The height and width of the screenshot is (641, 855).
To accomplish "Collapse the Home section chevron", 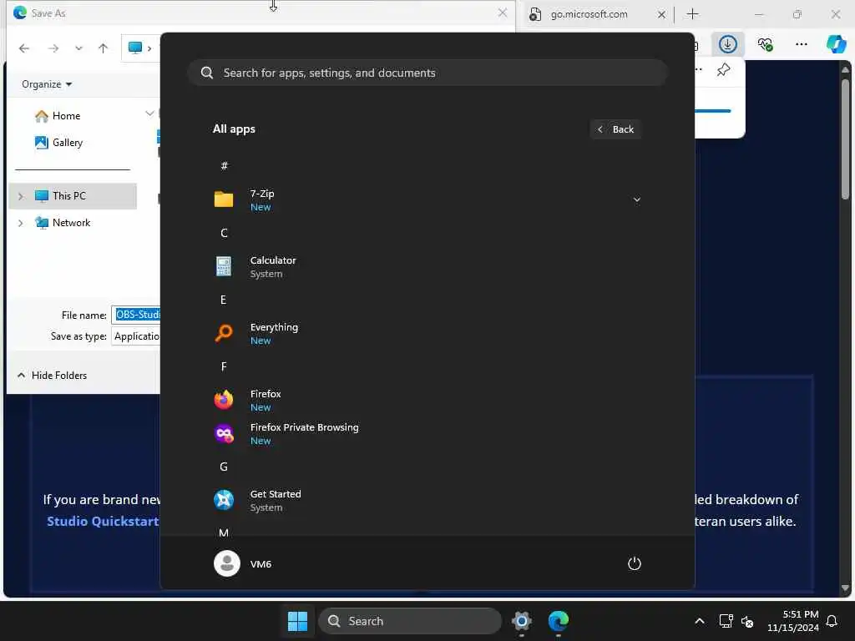I will 149,114.
